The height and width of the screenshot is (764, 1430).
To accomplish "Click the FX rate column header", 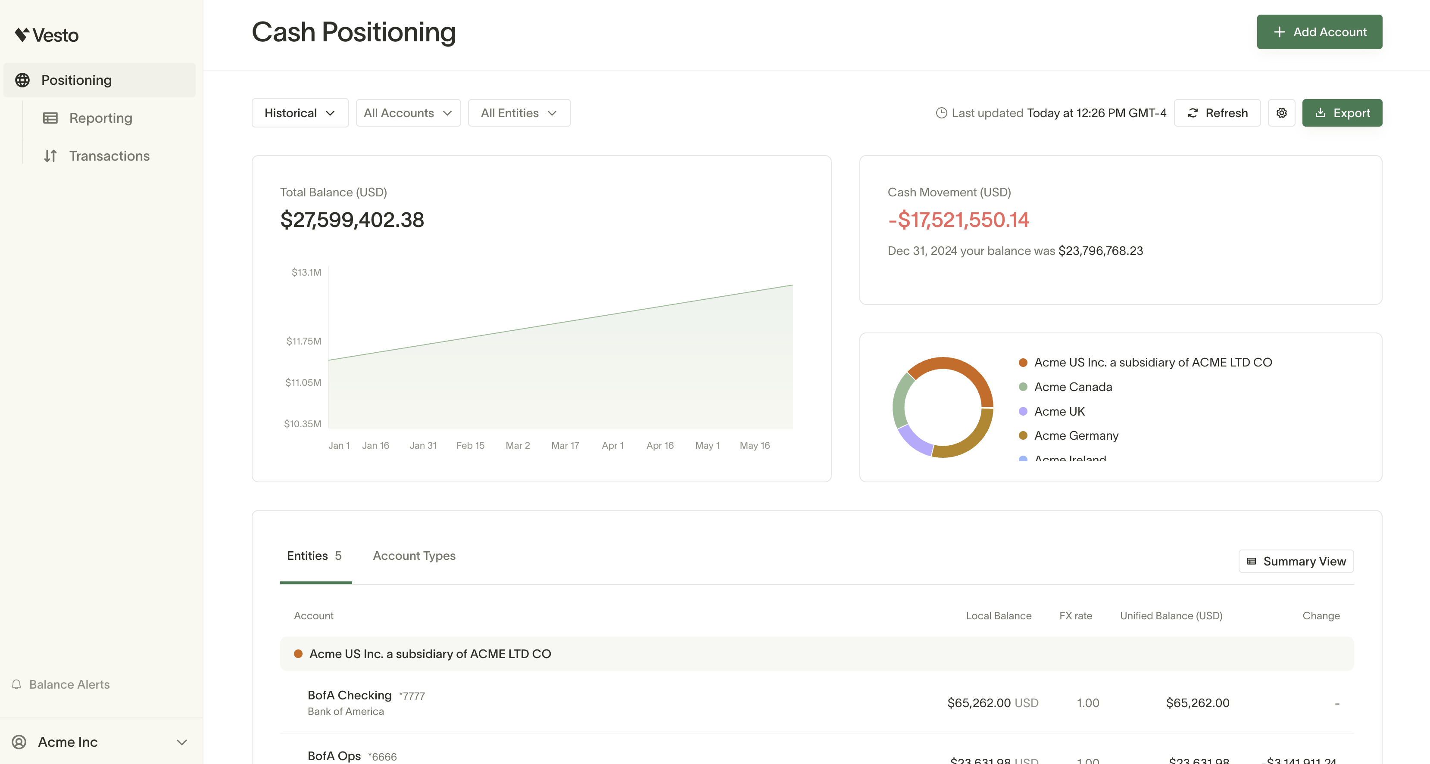I will (1075, 615).
